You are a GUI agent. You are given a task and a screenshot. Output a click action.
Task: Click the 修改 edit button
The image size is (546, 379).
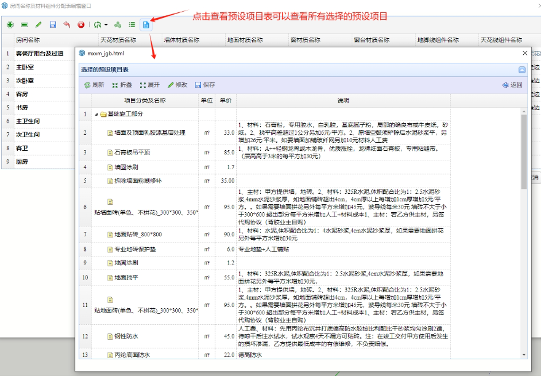point(177,85)
